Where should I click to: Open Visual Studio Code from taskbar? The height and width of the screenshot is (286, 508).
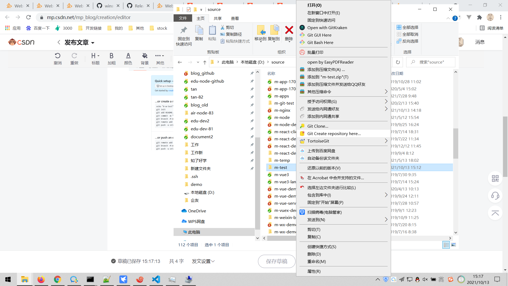click(156, 279)
